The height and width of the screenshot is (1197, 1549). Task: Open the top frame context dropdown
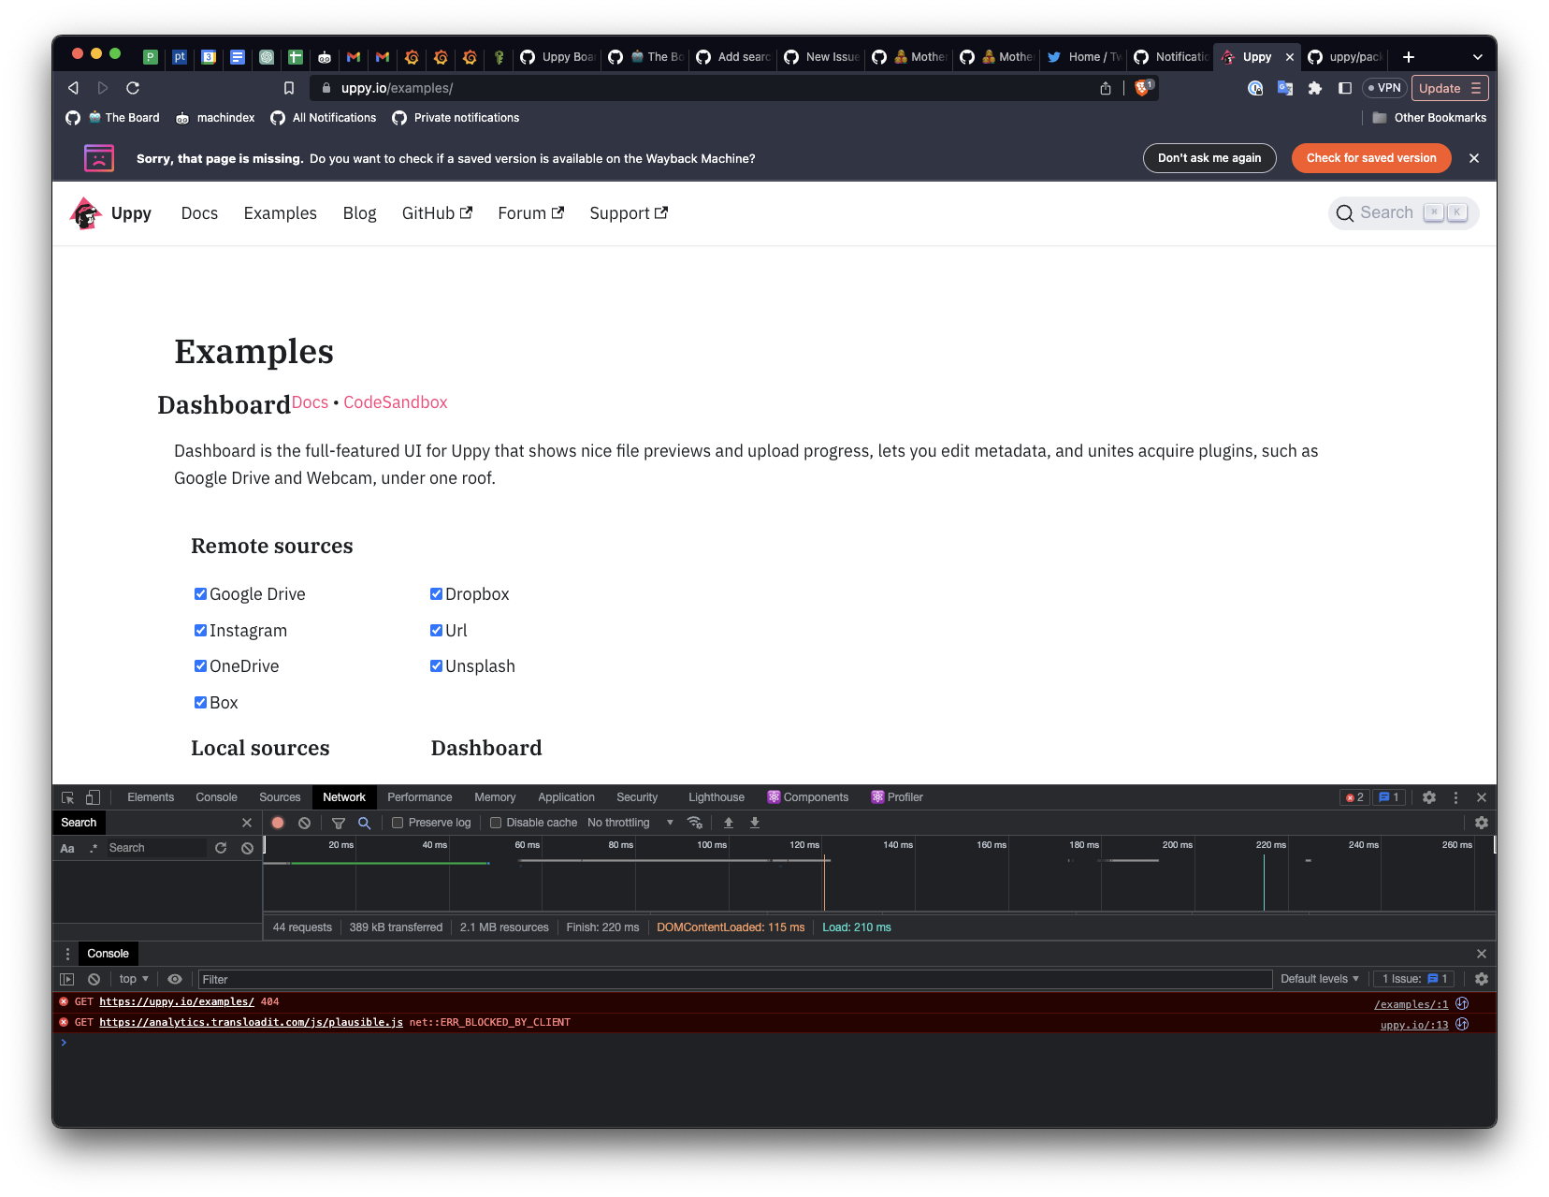point(132,979)
